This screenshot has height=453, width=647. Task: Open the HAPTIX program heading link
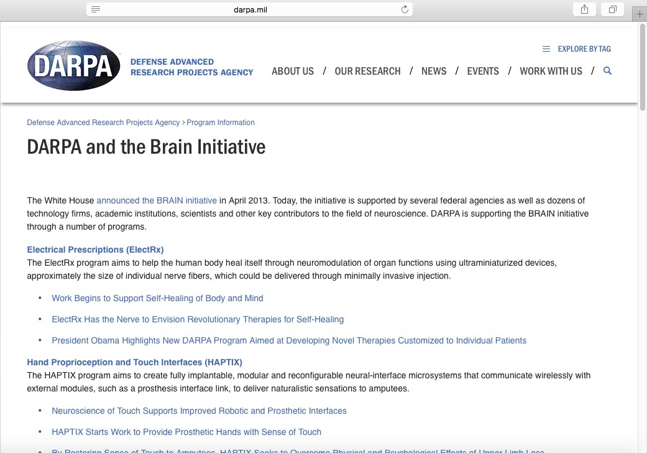pos(134,362)
